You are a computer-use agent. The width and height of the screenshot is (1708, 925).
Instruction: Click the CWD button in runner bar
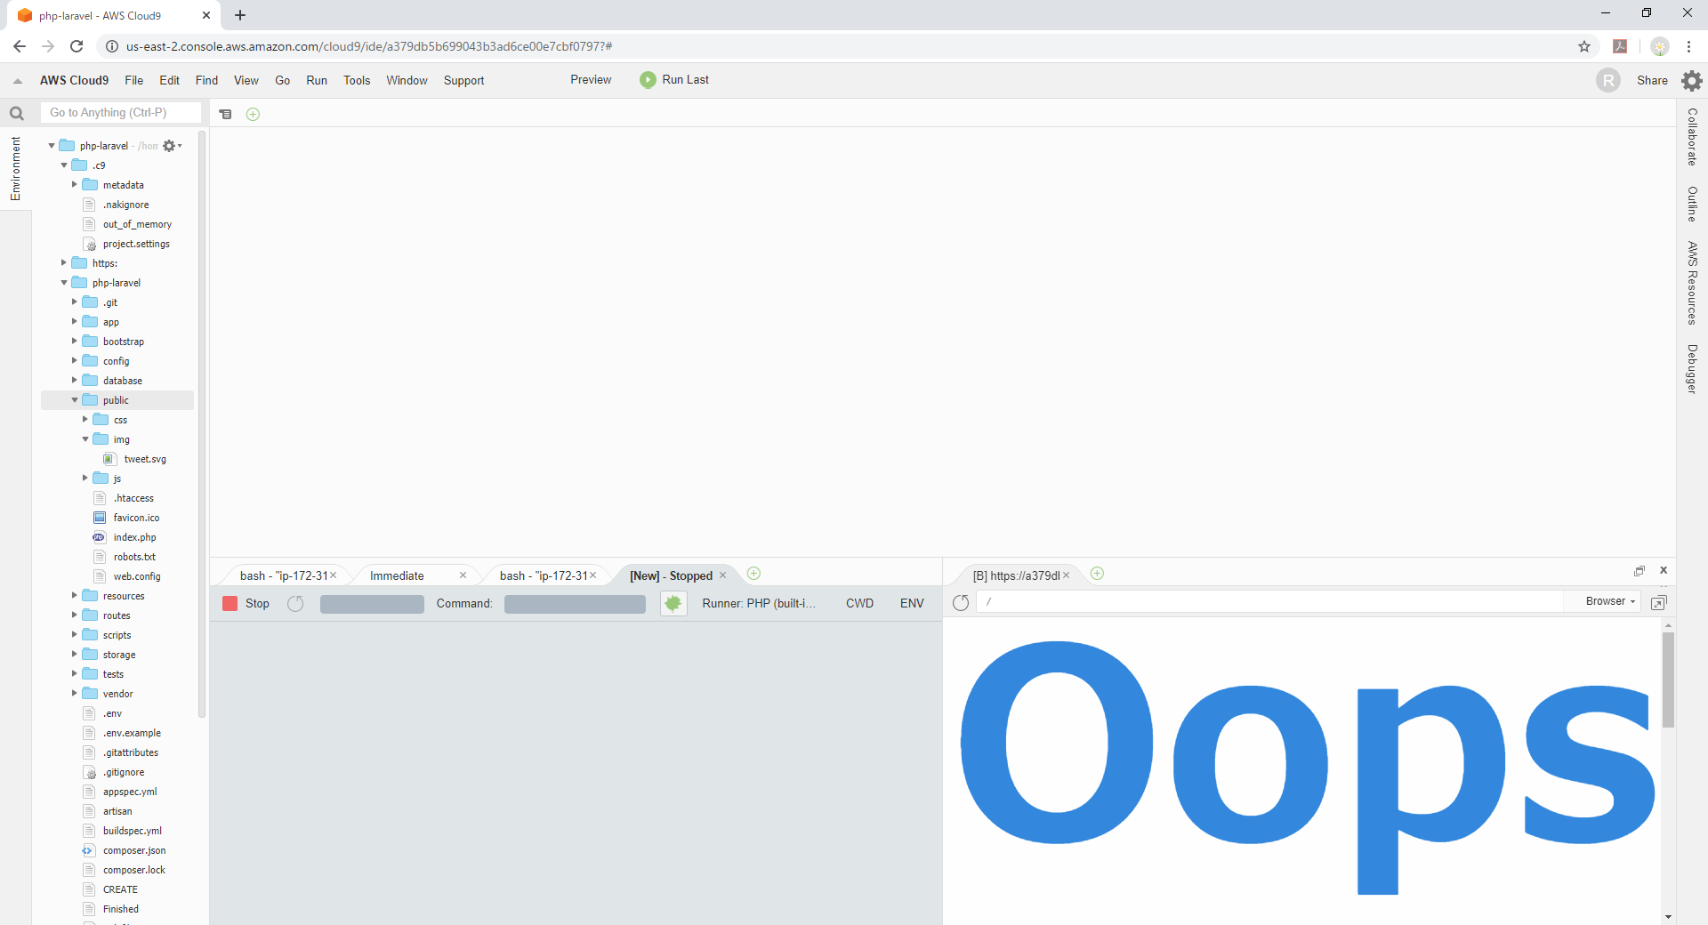[x=859, y=604]
